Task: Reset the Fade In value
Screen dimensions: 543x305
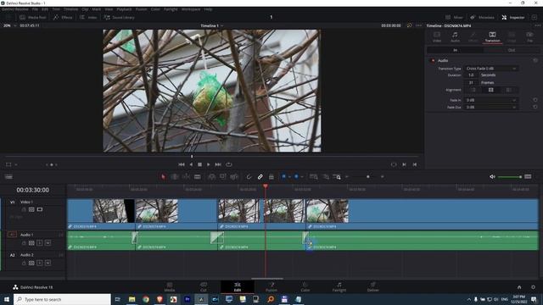Action: [x=535, y=100]
